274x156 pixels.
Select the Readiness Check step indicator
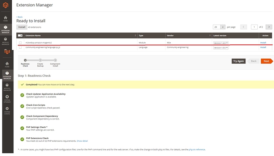[25, 60]
